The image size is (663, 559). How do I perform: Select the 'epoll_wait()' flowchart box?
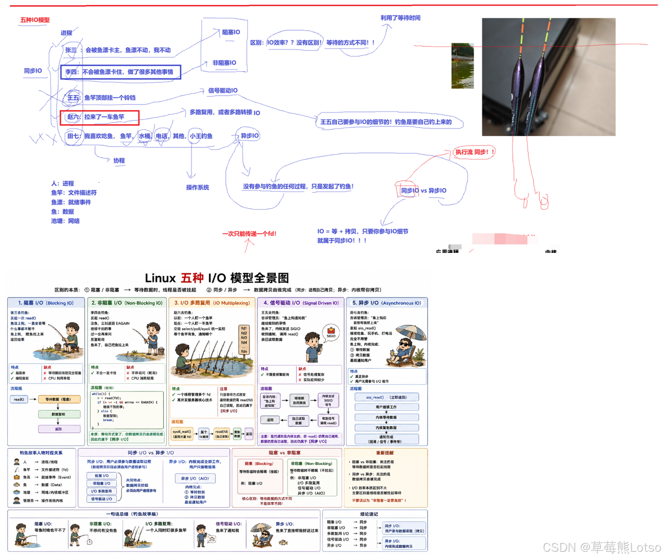tap(182, 434)
